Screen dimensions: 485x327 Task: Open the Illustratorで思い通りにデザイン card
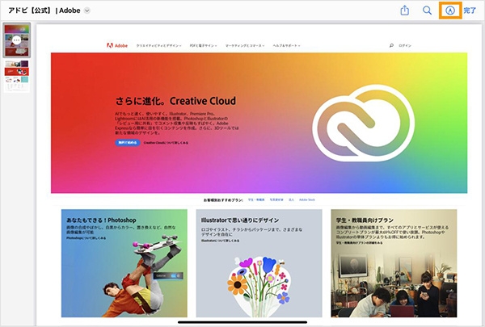pos(259,263)
